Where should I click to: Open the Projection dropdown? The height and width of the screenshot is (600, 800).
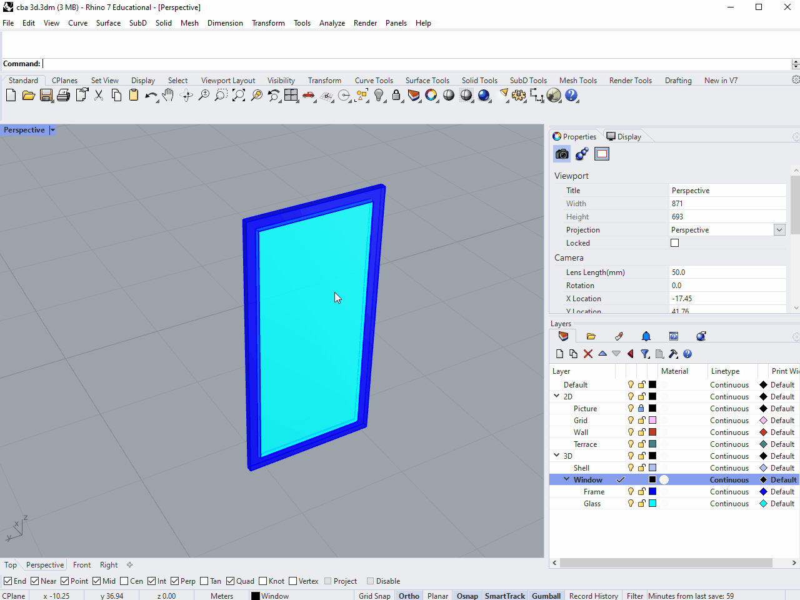[x=779, y=230]
